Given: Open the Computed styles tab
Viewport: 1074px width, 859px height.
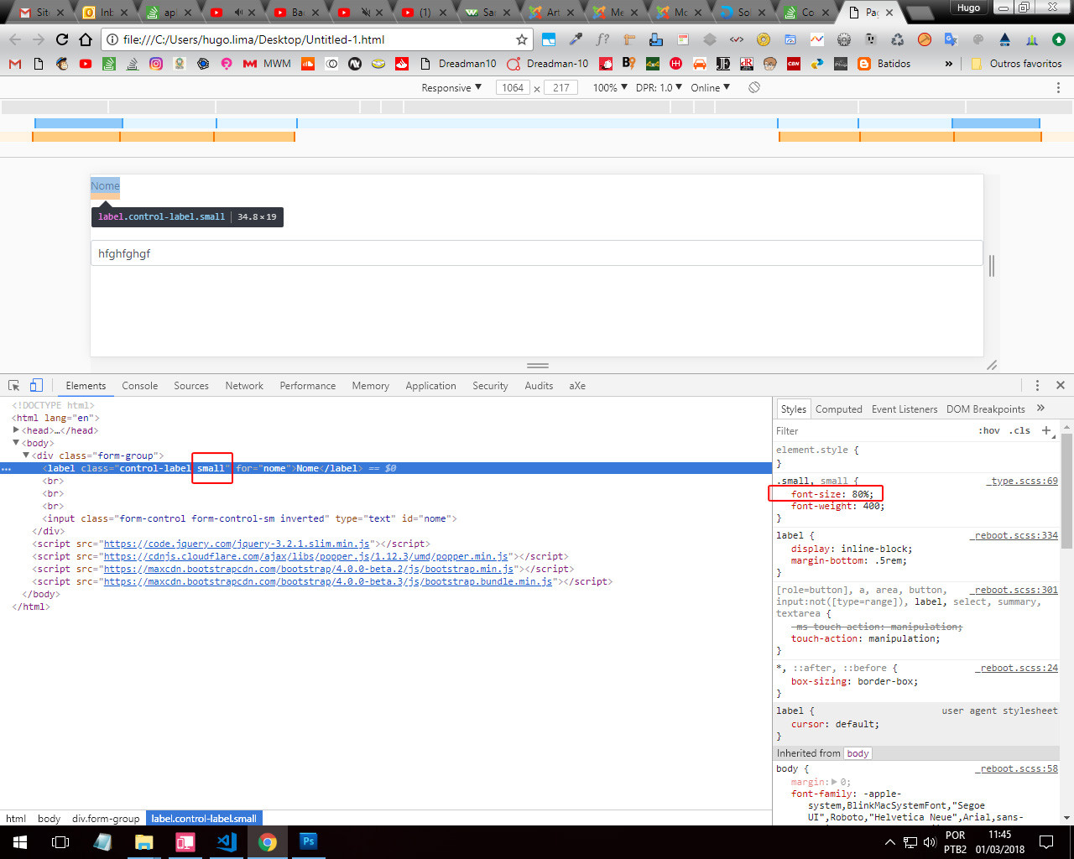Looking at the screenshot, I should (838, 409).
